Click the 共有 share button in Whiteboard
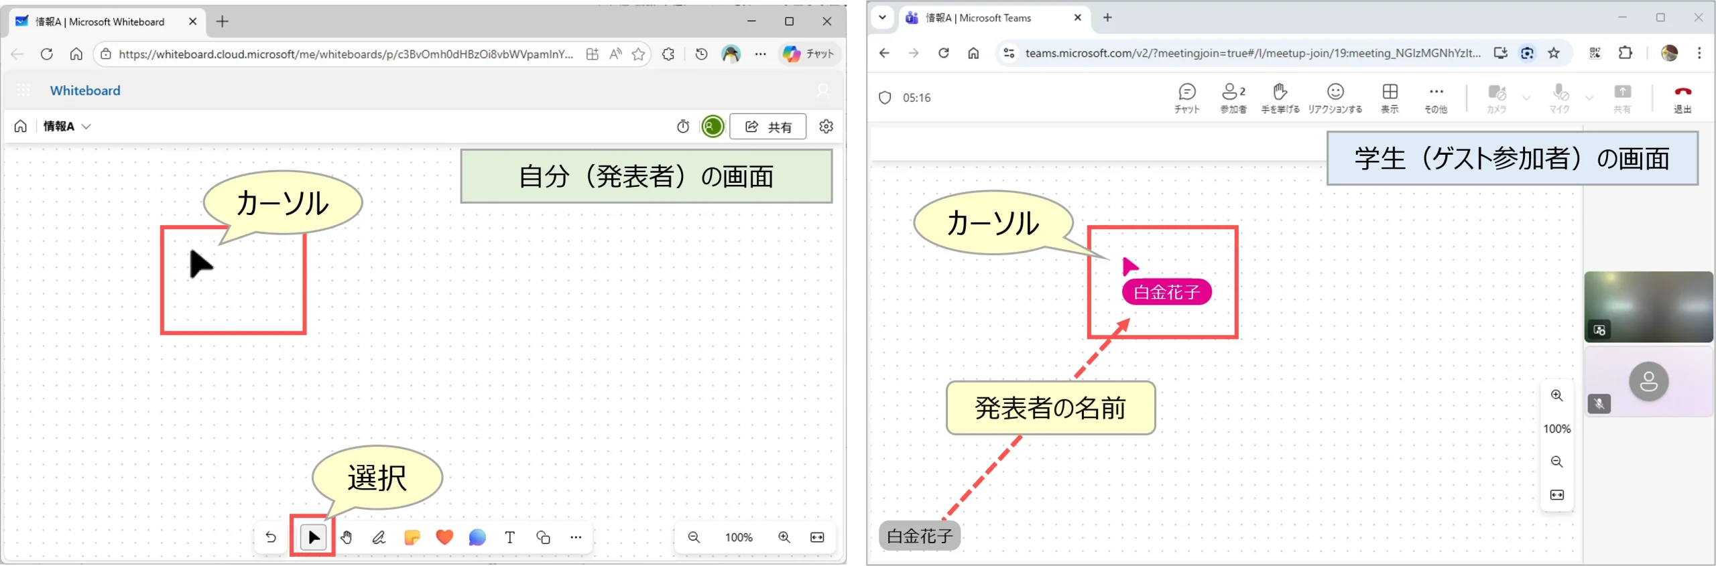Screen dimensions: 1716x566 [x=768, y=127]
